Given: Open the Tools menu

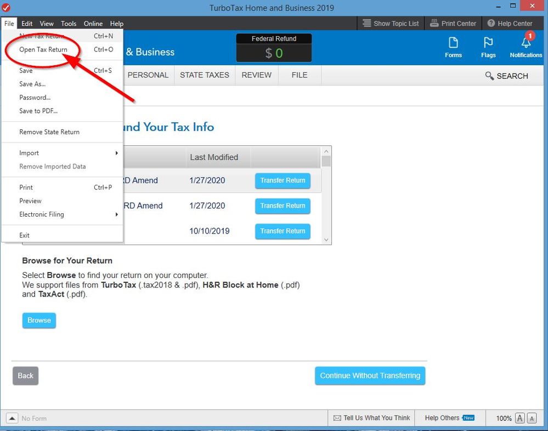Looking at the screenshot, I should click(x=69, y=24).
